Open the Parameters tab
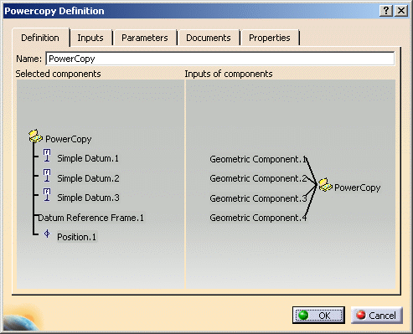This screenshot has height=334, width=413. tap(145, 38)
